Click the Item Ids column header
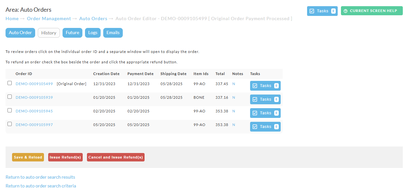The height and width of the screenshot is (191, 409). pos(201,74)
